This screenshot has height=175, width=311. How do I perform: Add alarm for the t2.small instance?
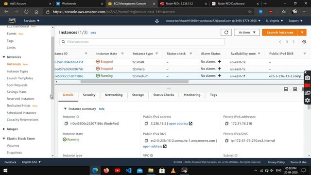coord(219,62)
